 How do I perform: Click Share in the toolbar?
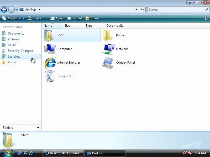coord(92,18)
